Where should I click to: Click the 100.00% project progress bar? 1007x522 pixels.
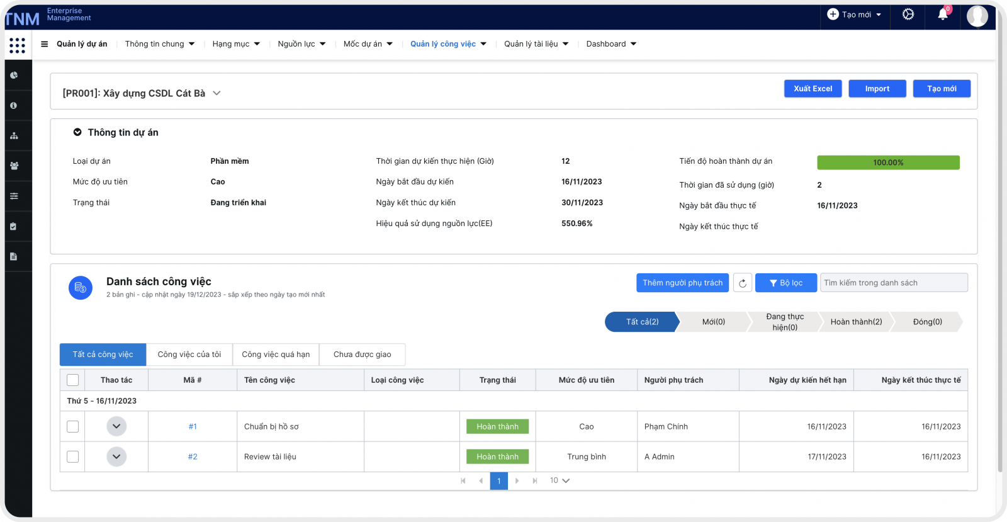888,162
